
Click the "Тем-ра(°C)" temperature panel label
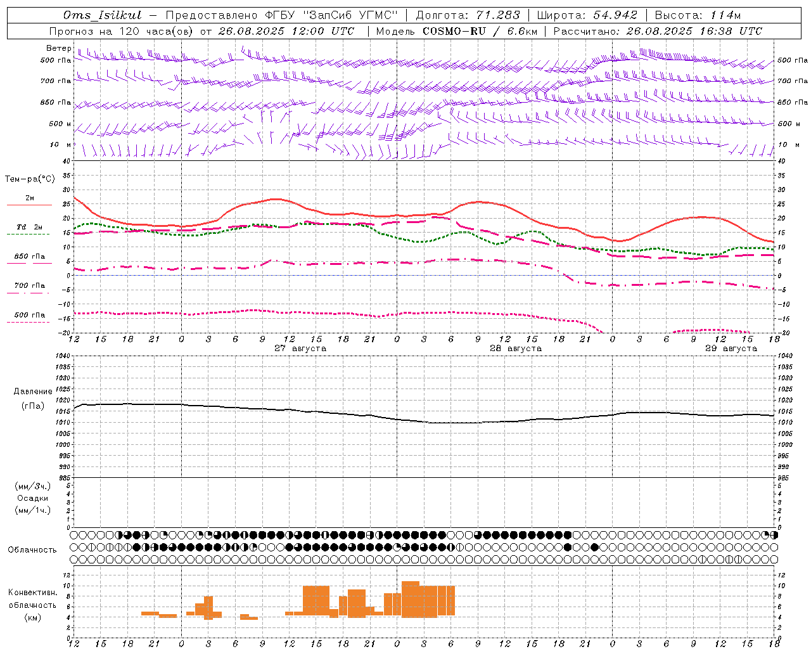point(30,179)
